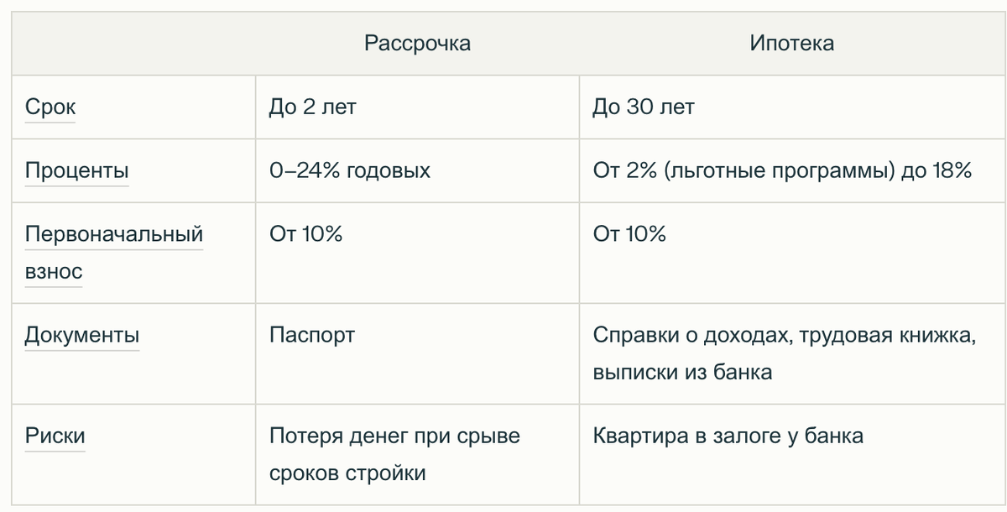The width and height of the screenshot is (1007, 512).
Task: Click the 0–24% годовых cell
Action: [x=350, y=171]
